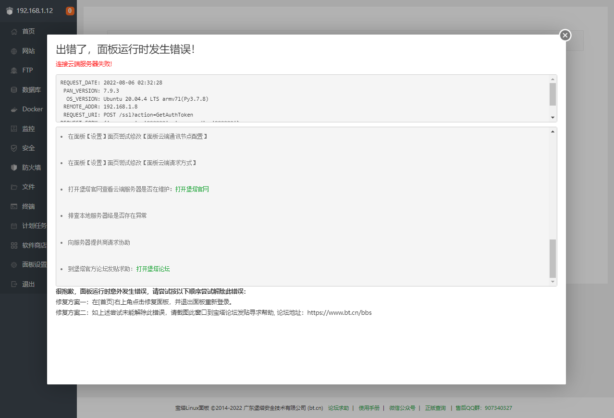Viewport: 614px width, 418px height.
Task: Click the dialog title 出错了，面板运行时发生错误!
Action: [125, 49]
